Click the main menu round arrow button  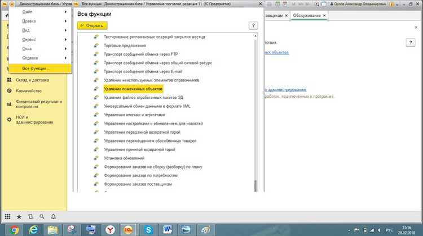[x=12, y=4]
